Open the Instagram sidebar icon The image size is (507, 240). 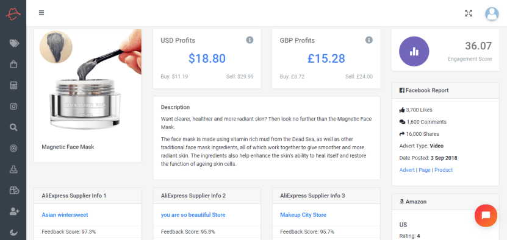tap(13, 106)
